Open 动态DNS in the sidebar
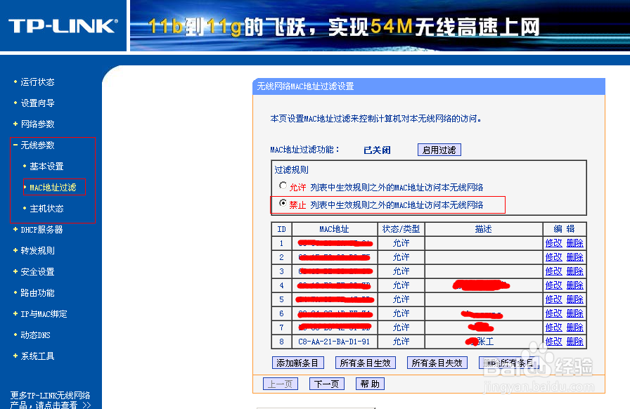 pyautogui.click(x=35, y=335)
